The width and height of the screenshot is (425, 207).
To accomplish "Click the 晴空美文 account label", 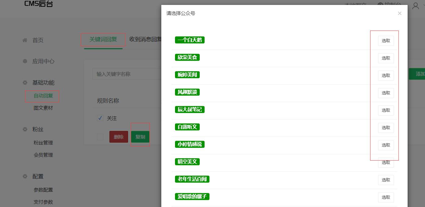I will 187,162.
